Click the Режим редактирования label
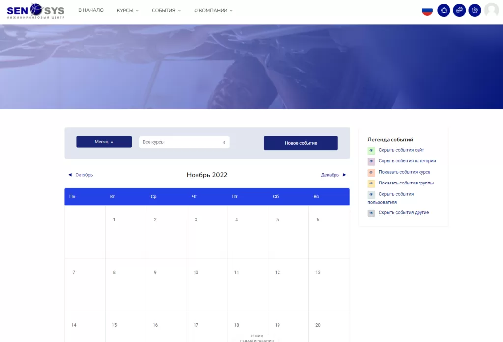 257,338
